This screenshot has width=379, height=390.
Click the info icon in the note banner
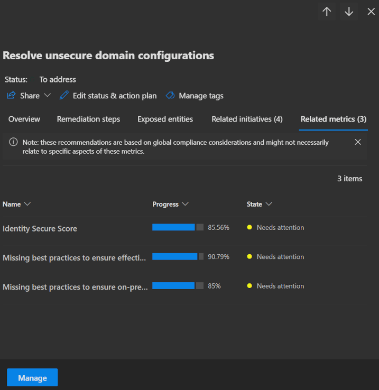[13, 143]
